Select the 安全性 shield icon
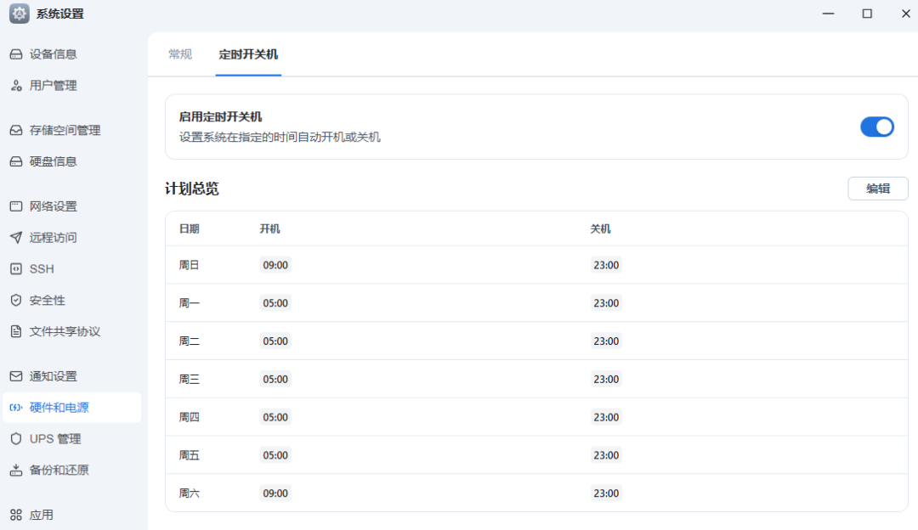918x530 pixels. (15, 301)
